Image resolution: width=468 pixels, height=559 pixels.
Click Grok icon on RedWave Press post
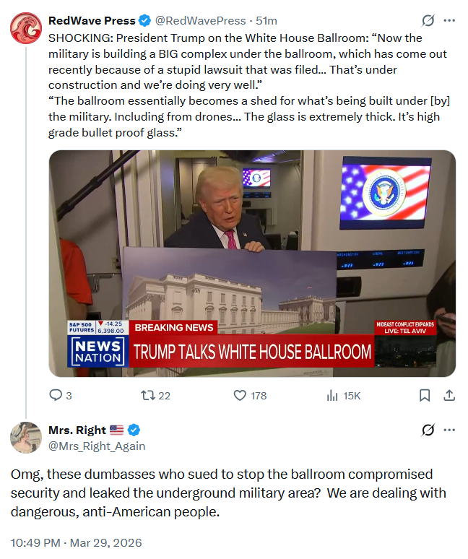click(x=428, y=21)
